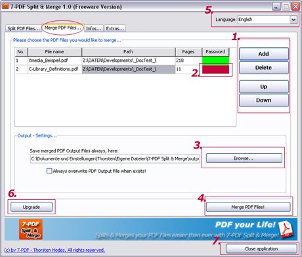
Task: Close the window with red X
Action: (x=295, y=7)
